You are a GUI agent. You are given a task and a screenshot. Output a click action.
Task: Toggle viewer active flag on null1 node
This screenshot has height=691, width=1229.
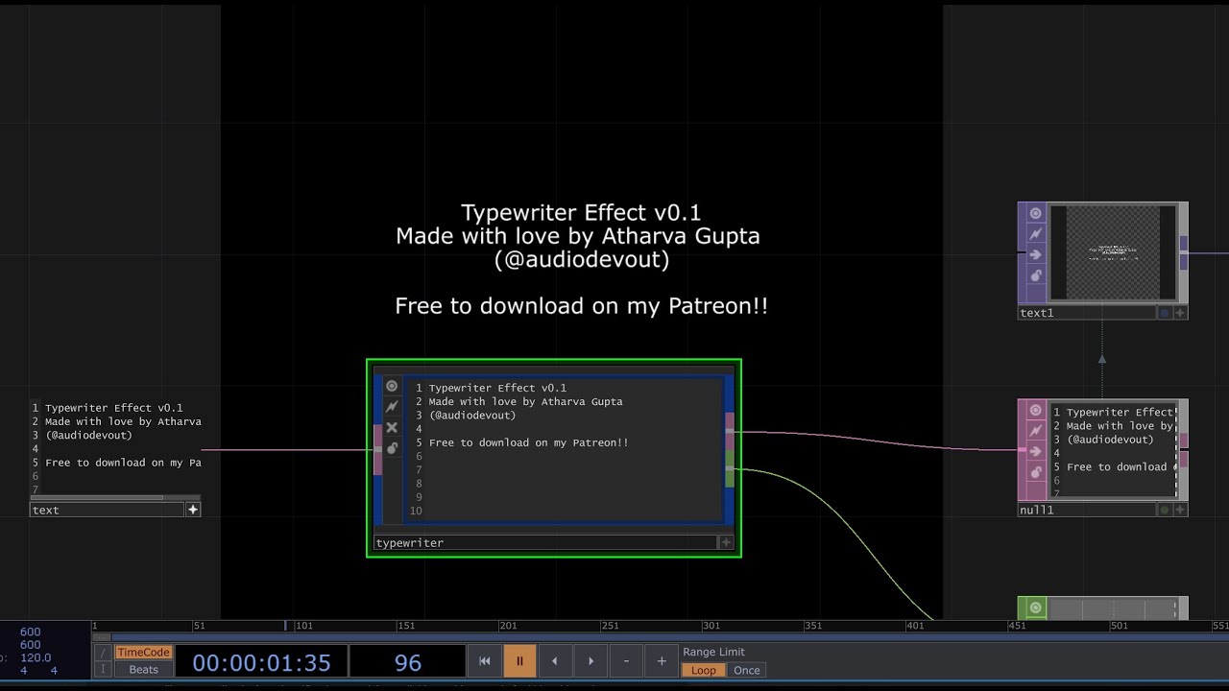coord(1036,411)
